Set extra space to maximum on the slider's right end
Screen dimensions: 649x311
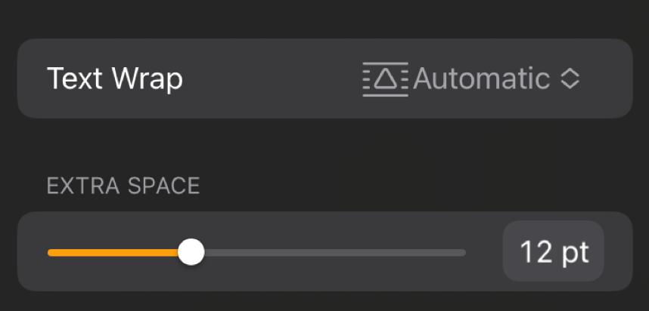click(464, 252)
